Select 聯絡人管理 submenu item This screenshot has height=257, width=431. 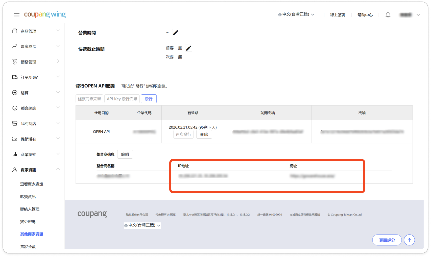point(30,209)
